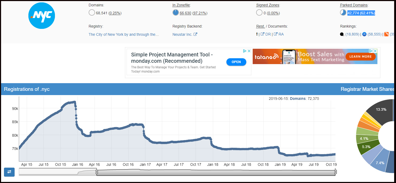Click the AdChoices icon on monday.com ad
396x183 pixels.
(245, 51)
